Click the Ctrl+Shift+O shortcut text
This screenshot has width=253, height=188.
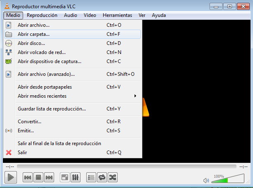tap(121, 74)
